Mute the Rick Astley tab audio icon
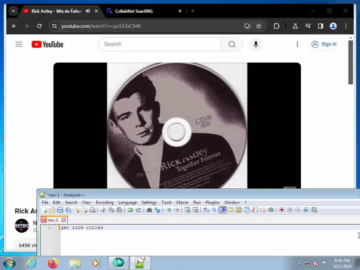The width and height of the screenshot is (360, 270). click(88, 11)
